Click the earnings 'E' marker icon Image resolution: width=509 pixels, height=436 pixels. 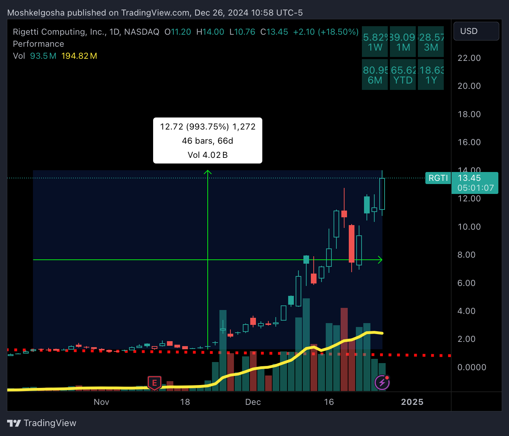click(154, 383)
